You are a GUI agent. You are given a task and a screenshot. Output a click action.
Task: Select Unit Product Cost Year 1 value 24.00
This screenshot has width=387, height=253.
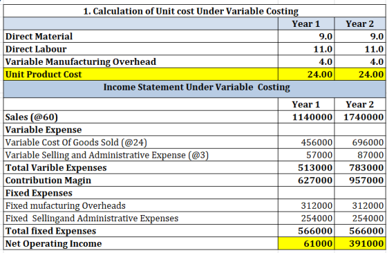(x=306, y=74)
